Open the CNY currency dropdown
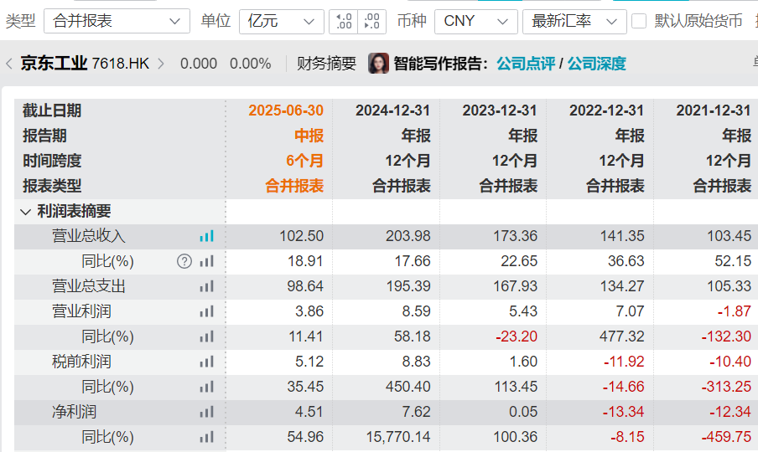 click(x=475, y=21)
